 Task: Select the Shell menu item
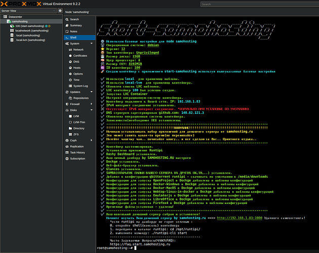coord(79,37)
